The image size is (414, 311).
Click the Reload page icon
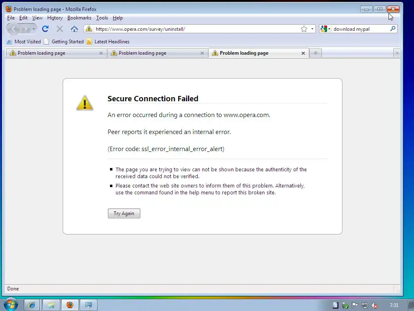click(45, 29)
